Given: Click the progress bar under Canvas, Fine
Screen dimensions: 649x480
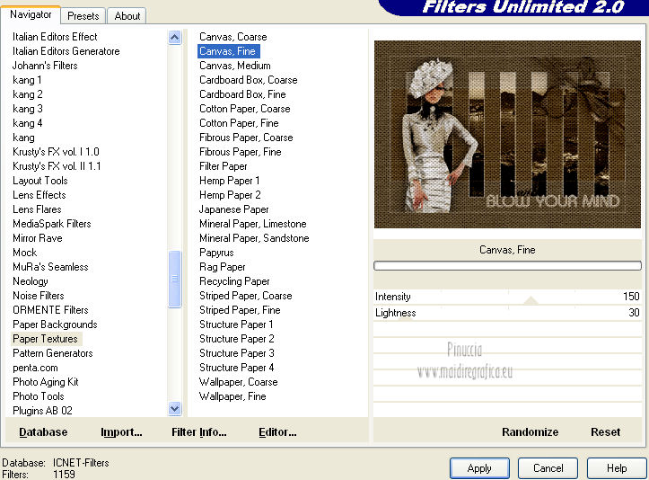Looking at the screenshot, I should [507, 266].
